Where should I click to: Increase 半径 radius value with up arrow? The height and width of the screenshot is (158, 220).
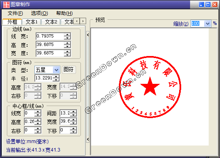tap(56, 77)
